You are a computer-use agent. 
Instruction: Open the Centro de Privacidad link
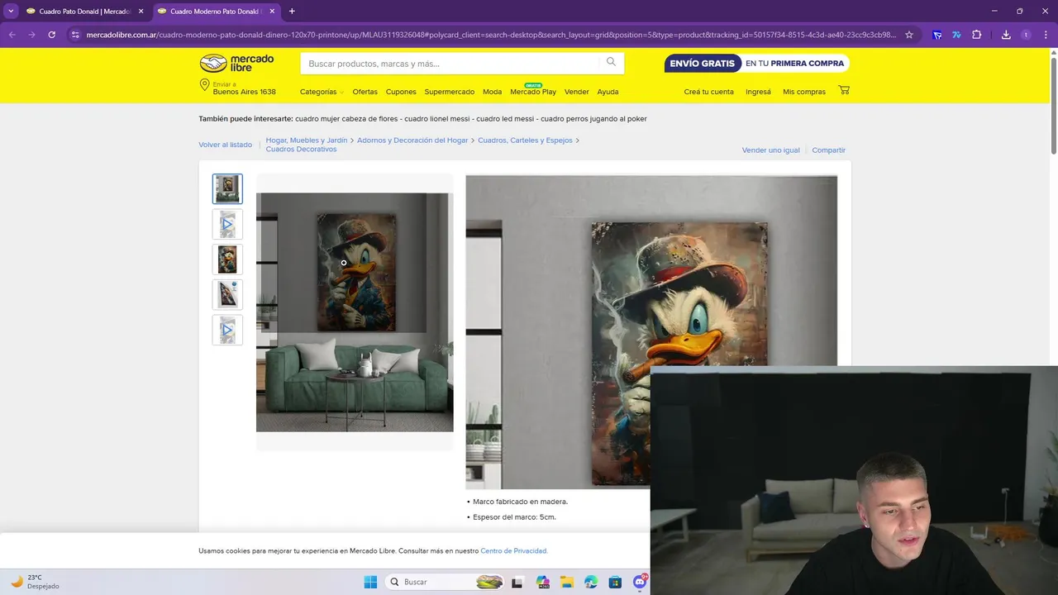pos(514,551)
